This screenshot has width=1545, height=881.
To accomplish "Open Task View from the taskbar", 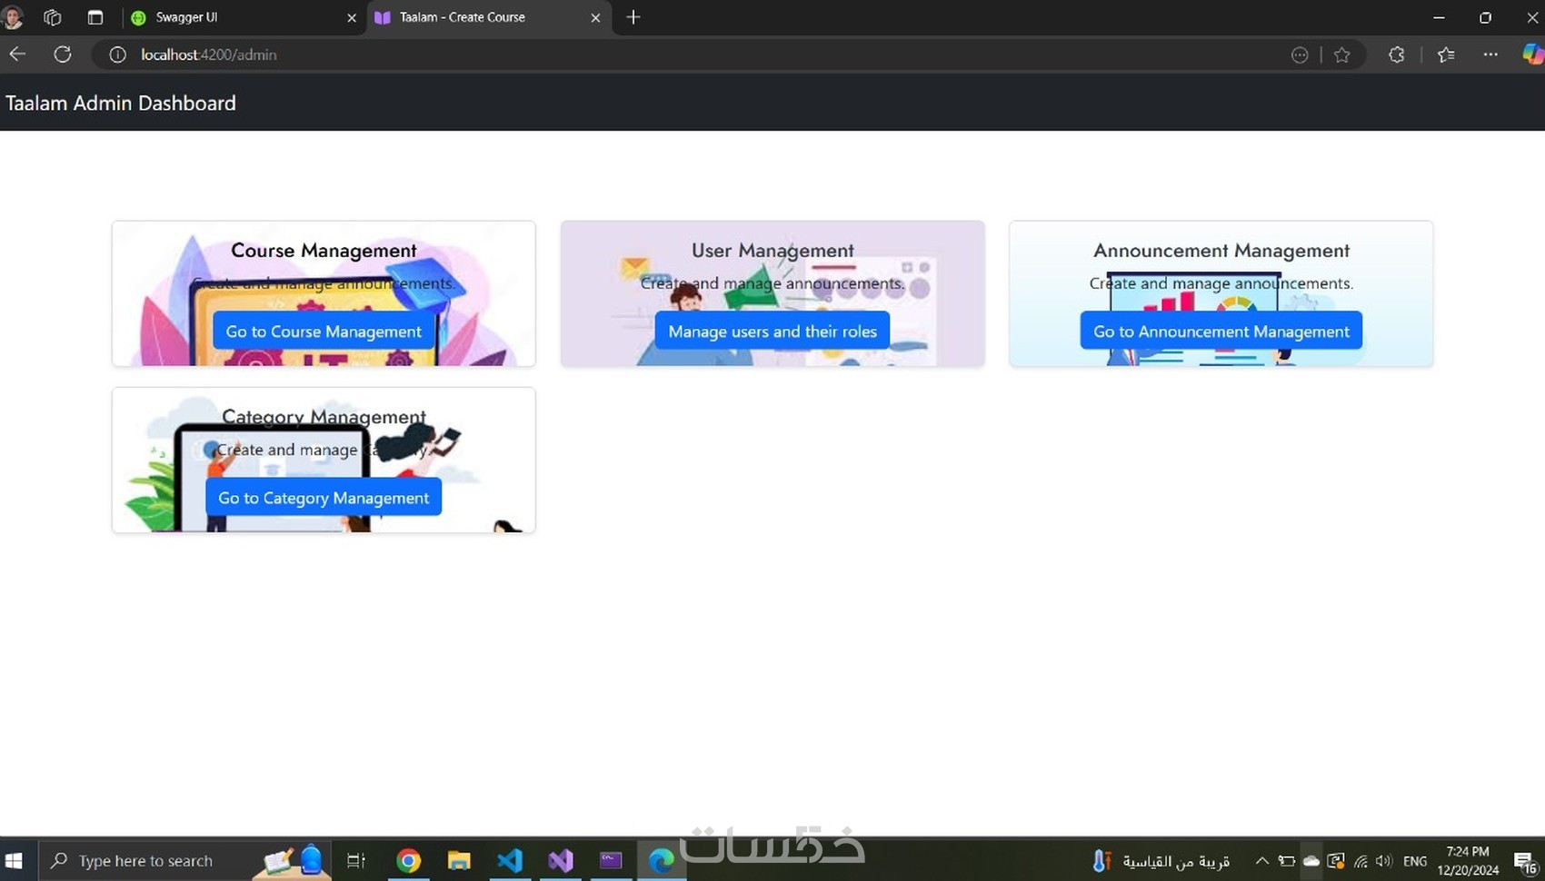I will 356,860.
